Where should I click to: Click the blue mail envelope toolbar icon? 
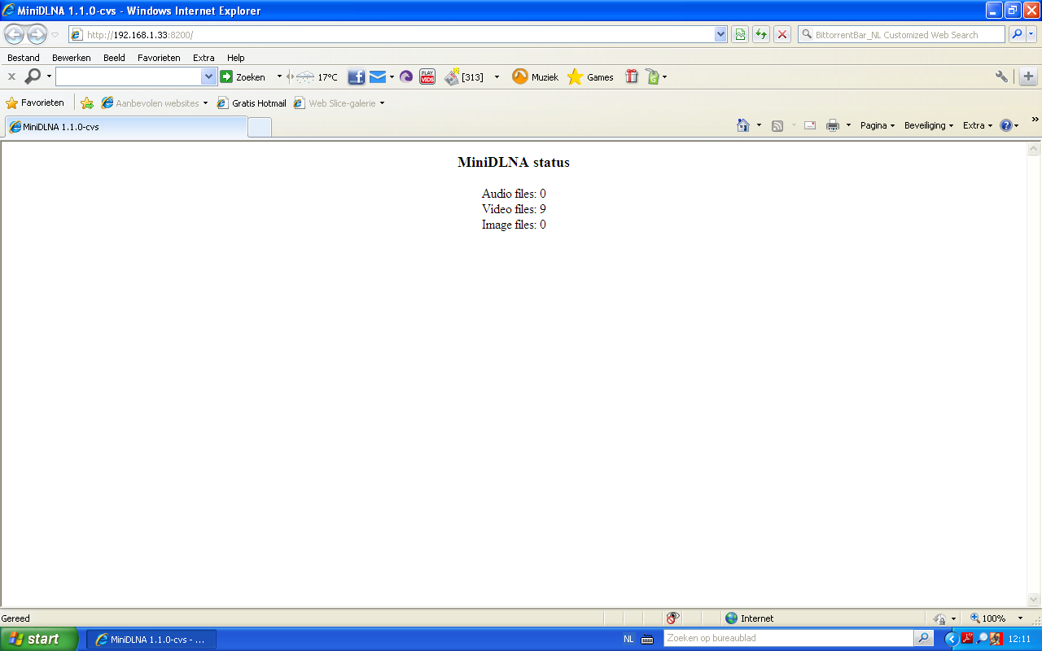point(378,77)
